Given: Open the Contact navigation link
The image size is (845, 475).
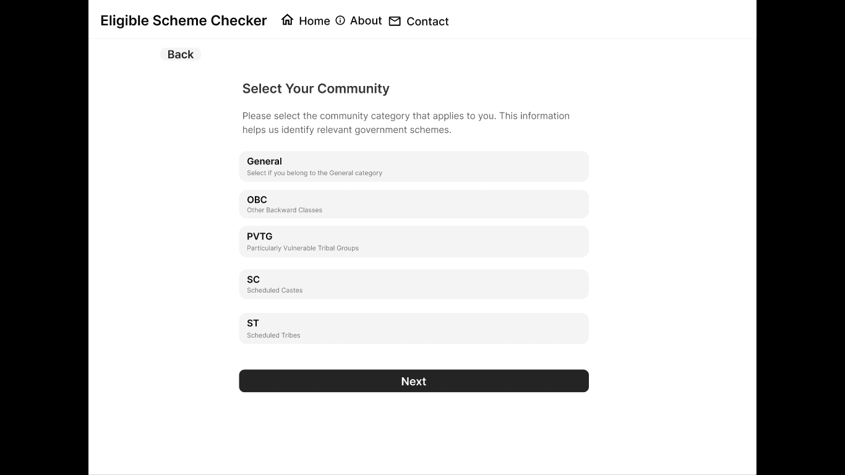Looking at the screenshot, I should pos(427,22).
